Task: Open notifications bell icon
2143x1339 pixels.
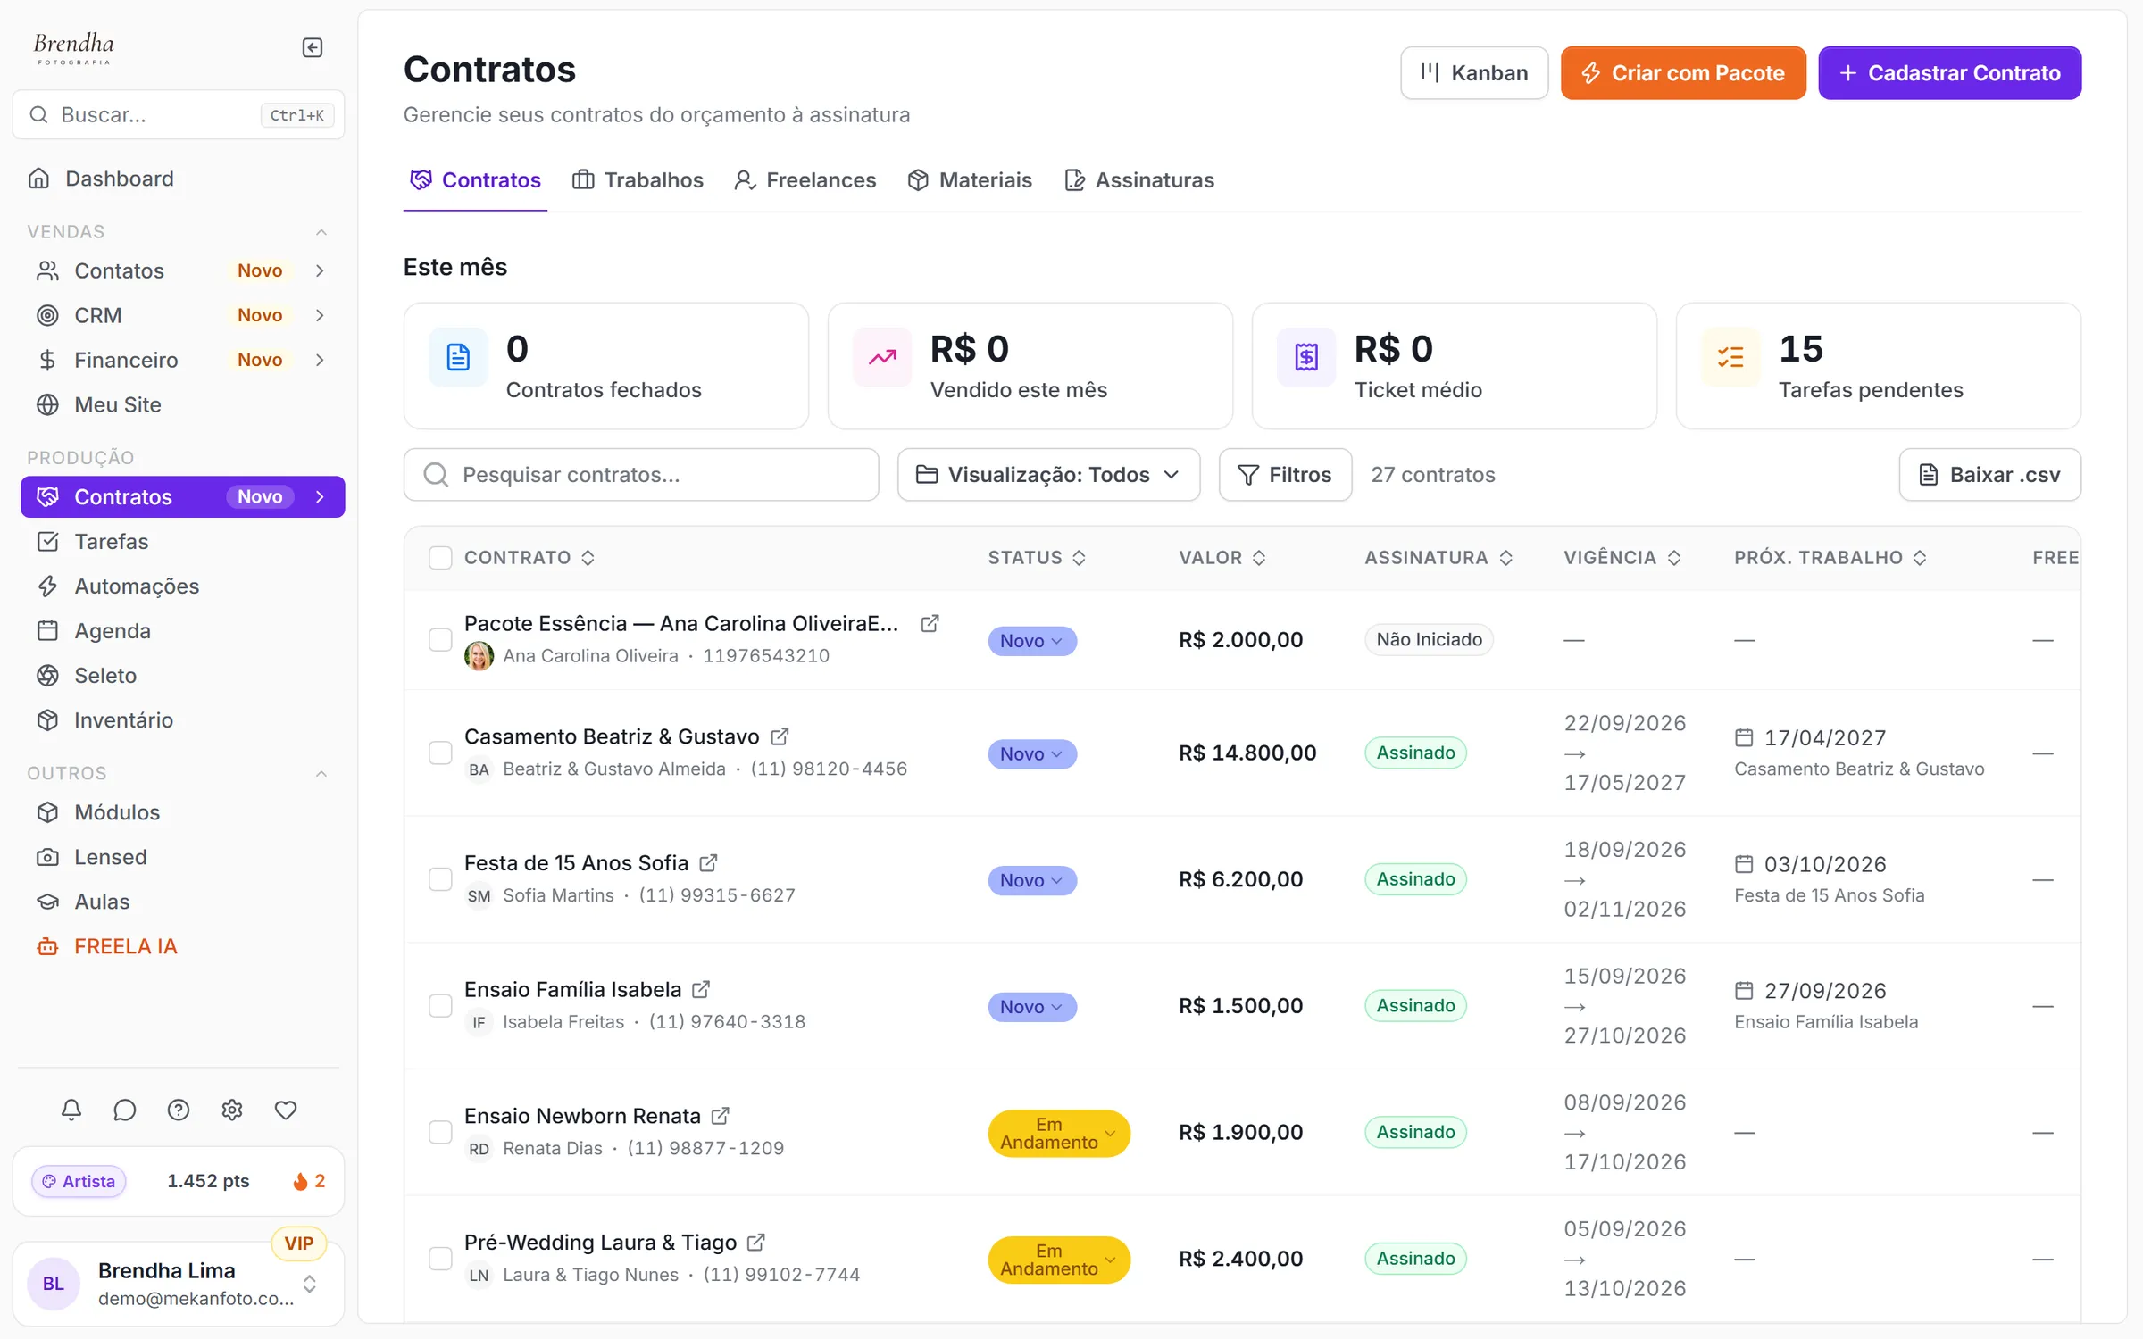Action: (x=71, y=1110)
